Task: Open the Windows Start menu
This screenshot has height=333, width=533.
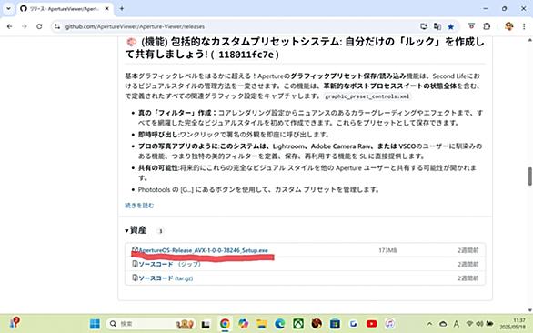Action: tap(95, 324)
